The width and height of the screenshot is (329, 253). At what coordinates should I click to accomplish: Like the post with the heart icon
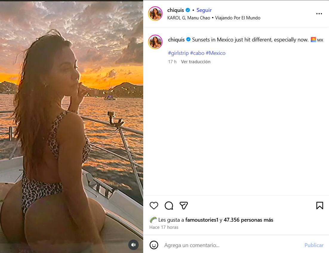[x=154, y=206]
